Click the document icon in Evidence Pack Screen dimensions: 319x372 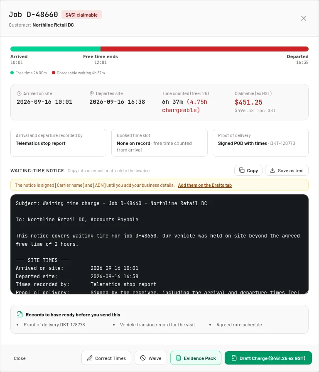[179, 358]
